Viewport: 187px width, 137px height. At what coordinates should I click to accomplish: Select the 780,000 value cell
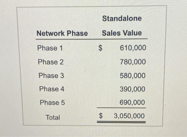tap(133, 62)
